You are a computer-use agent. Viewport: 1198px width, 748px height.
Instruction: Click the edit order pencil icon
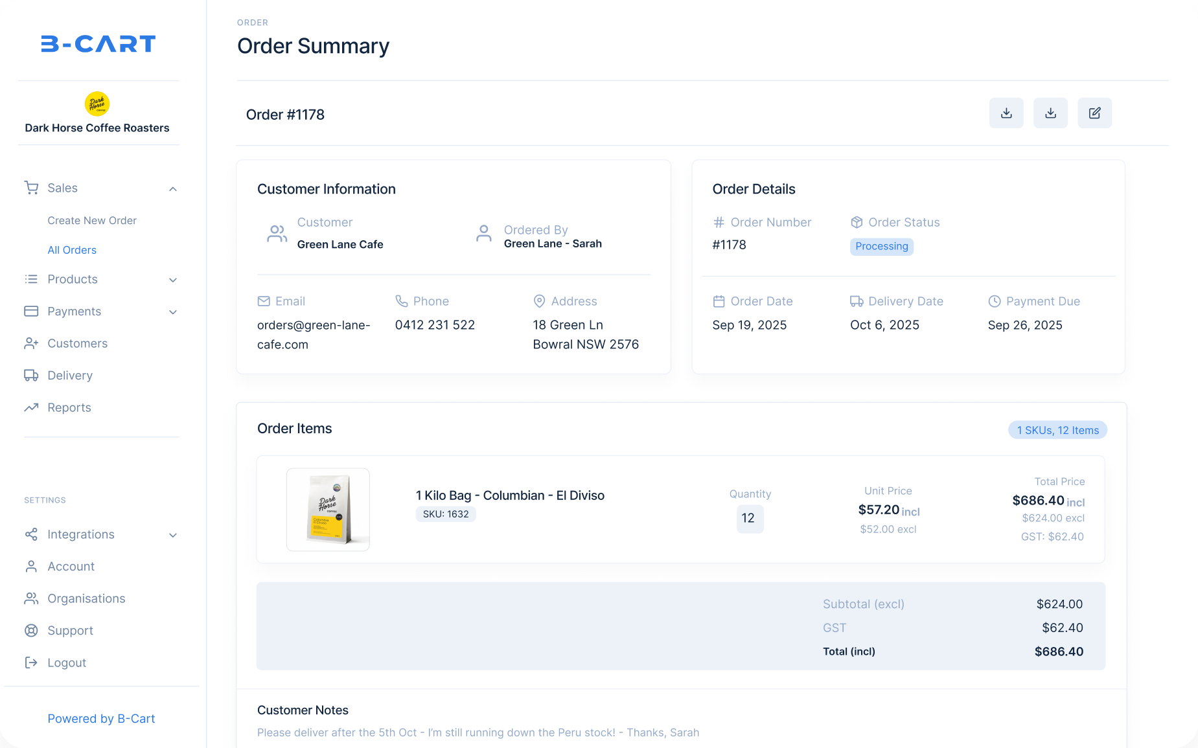pos(1094,113)
